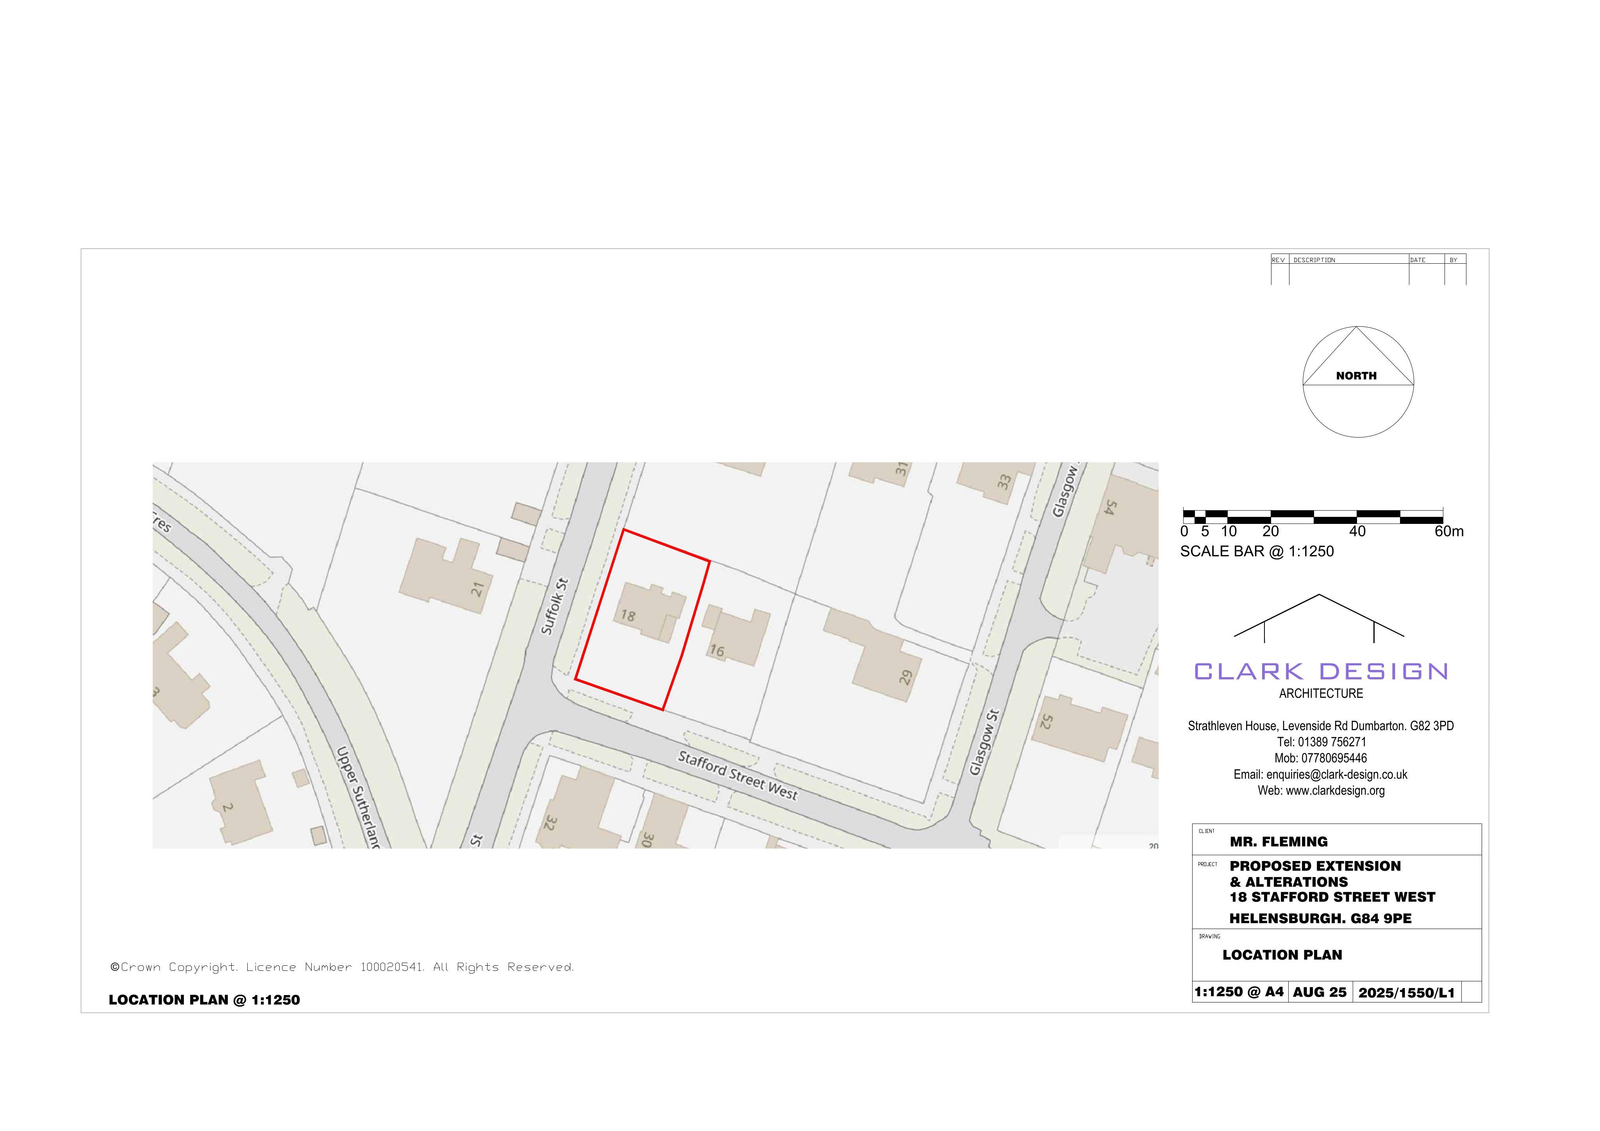Click house number 54 on map
Image resolution: width=1600 pixels, height=1131 pixels.
1110,507
